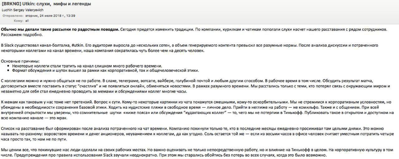Click the heading line "Основные причины:"
The height and width of the screenshot is (159, 399).
coord(21,61)
